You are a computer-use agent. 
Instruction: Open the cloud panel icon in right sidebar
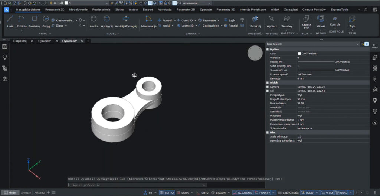[375, 123]
